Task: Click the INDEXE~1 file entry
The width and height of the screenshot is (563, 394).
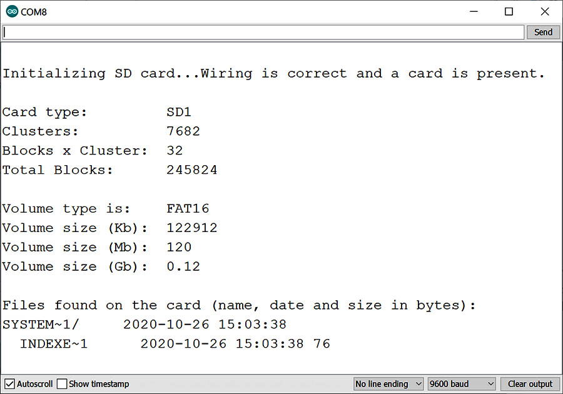Action: (x=54, y=344)
